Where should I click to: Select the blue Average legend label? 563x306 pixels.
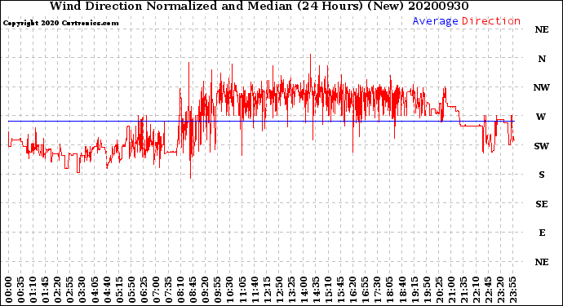(x=435, y=21)
